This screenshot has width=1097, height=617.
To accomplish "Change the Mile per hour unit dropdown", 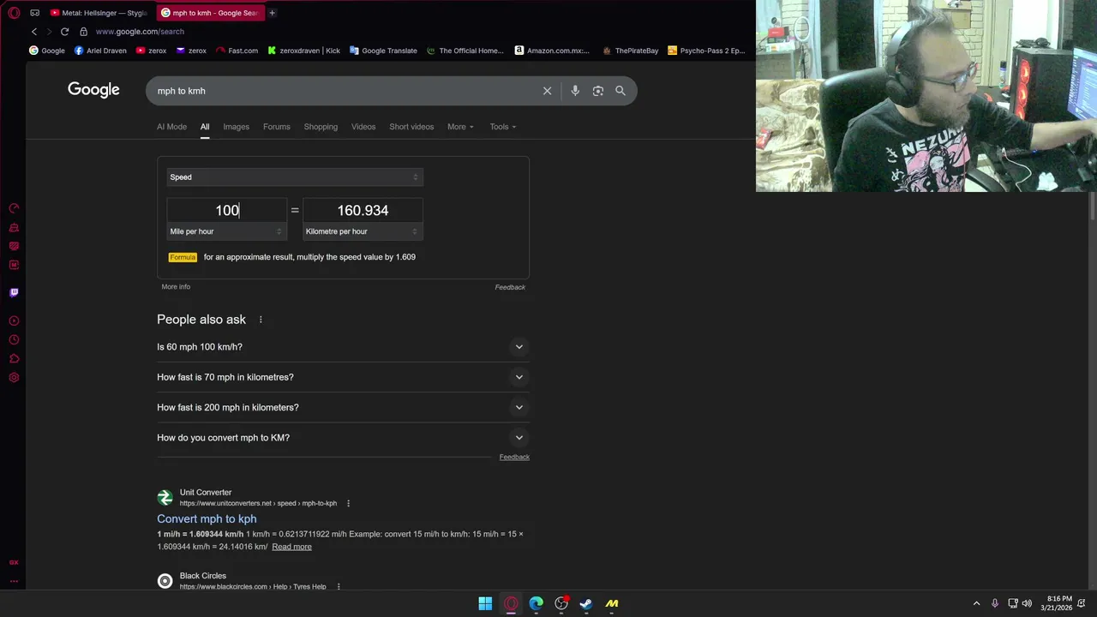I will pos(226,231).
